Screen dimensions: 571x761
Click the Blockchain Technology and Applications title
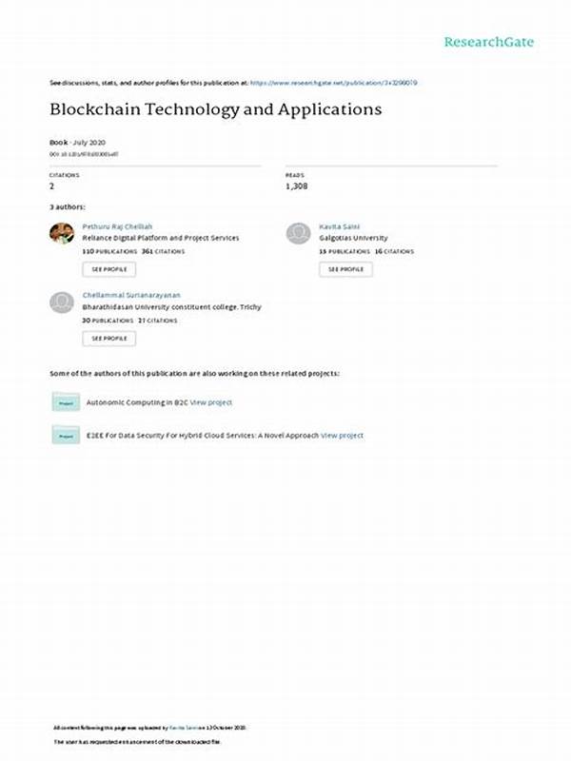point(215,109)
